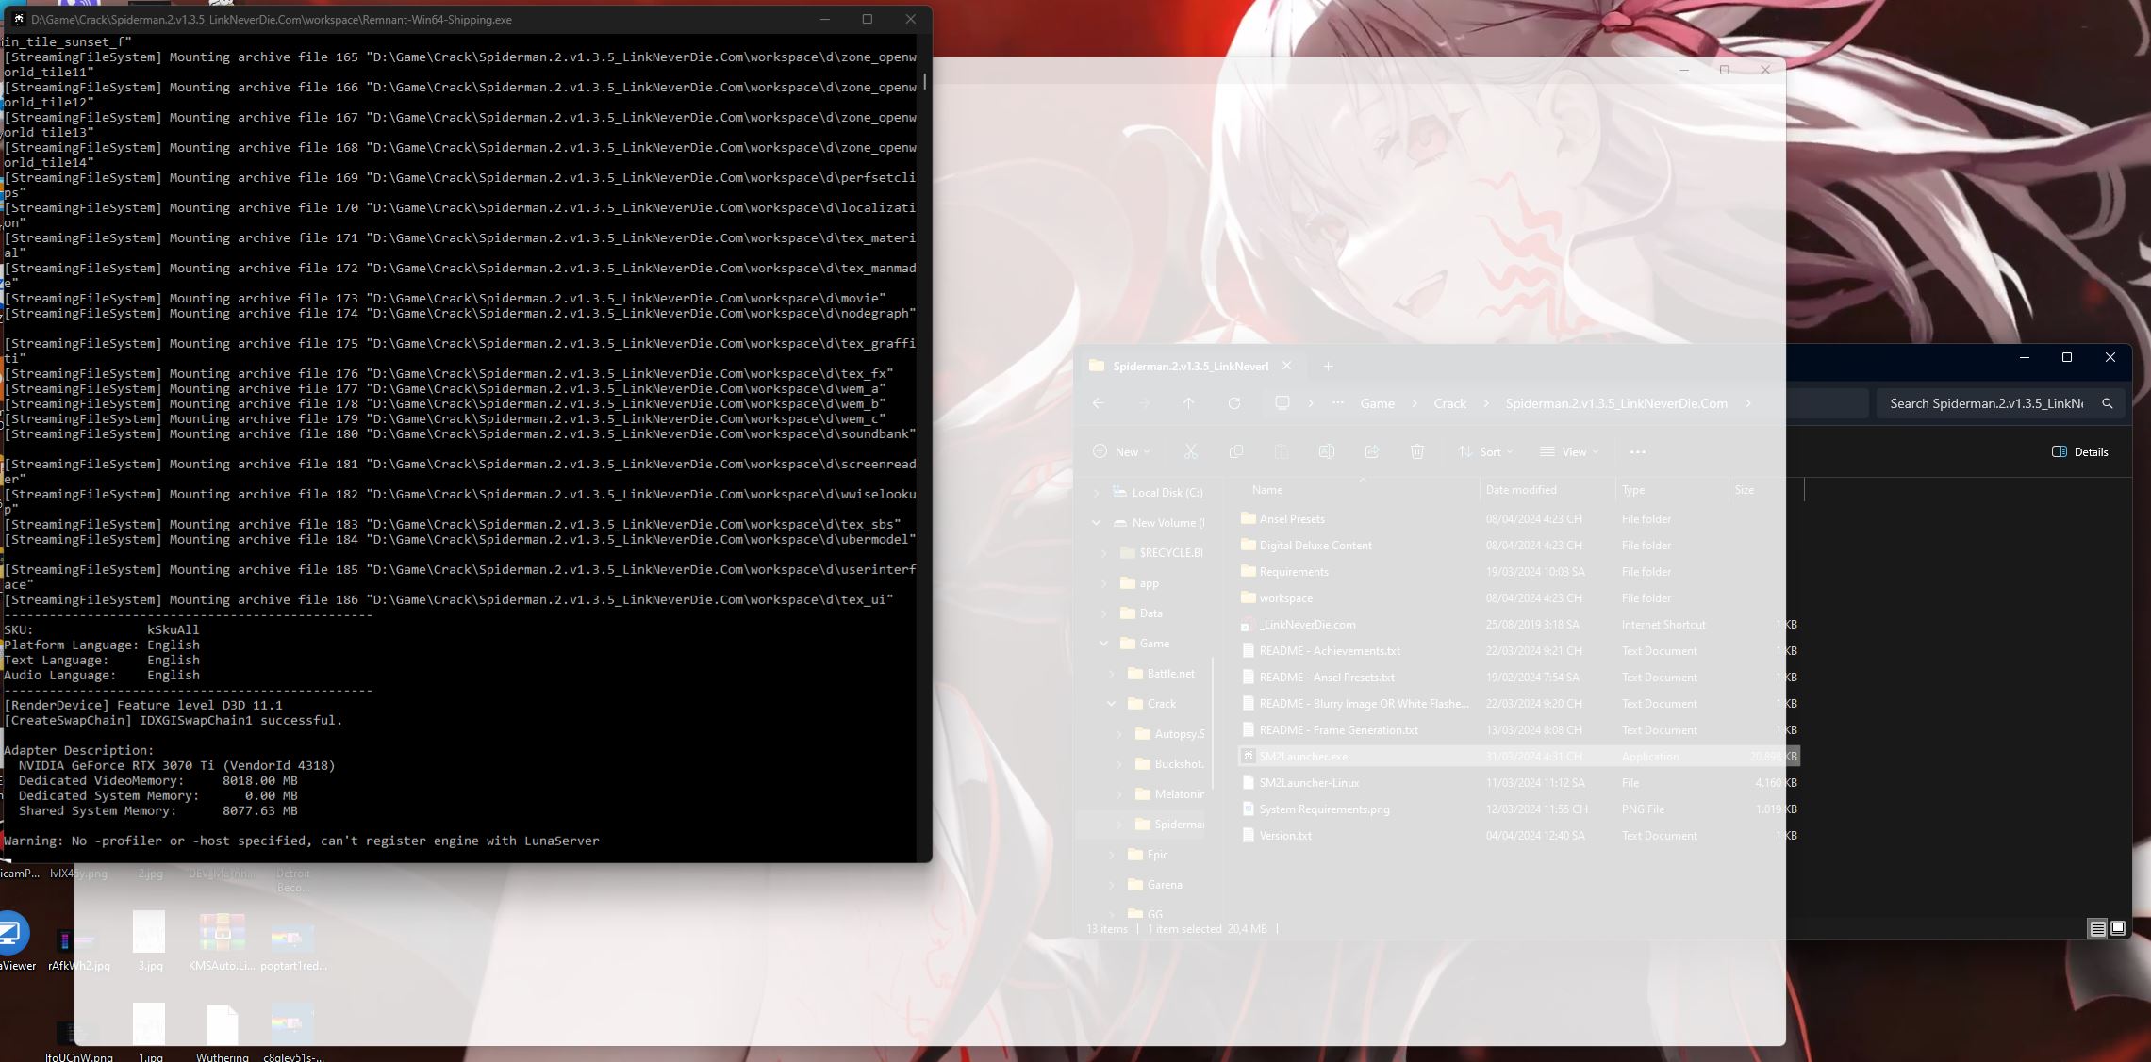The height and width of the screenshot is (1062, 2151).
Task: Switch to large thumbnails view in status bar
Action: point(2117,928)
